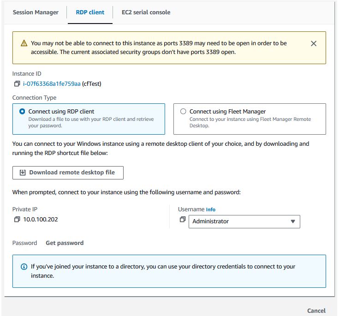339x316 pixels.
Task: Click the blue info circle icon
Action: (24, 267)
